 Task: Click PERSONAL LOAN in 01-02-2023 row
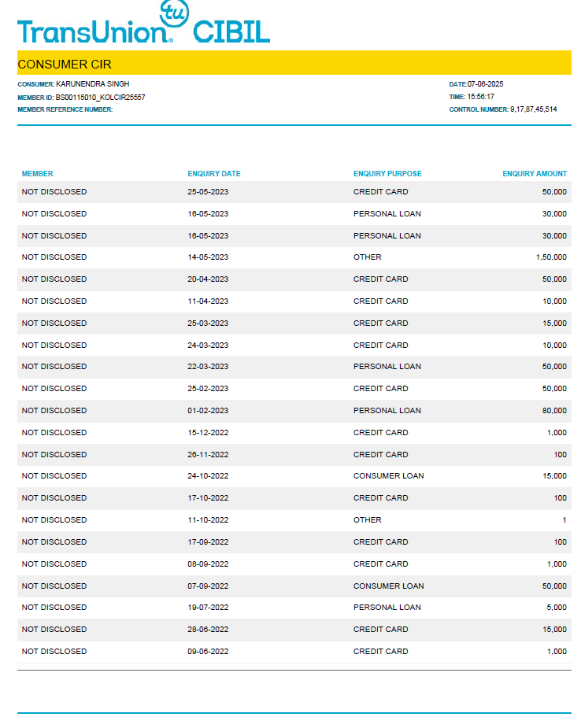pyautogui.click(x=387, y=411)
